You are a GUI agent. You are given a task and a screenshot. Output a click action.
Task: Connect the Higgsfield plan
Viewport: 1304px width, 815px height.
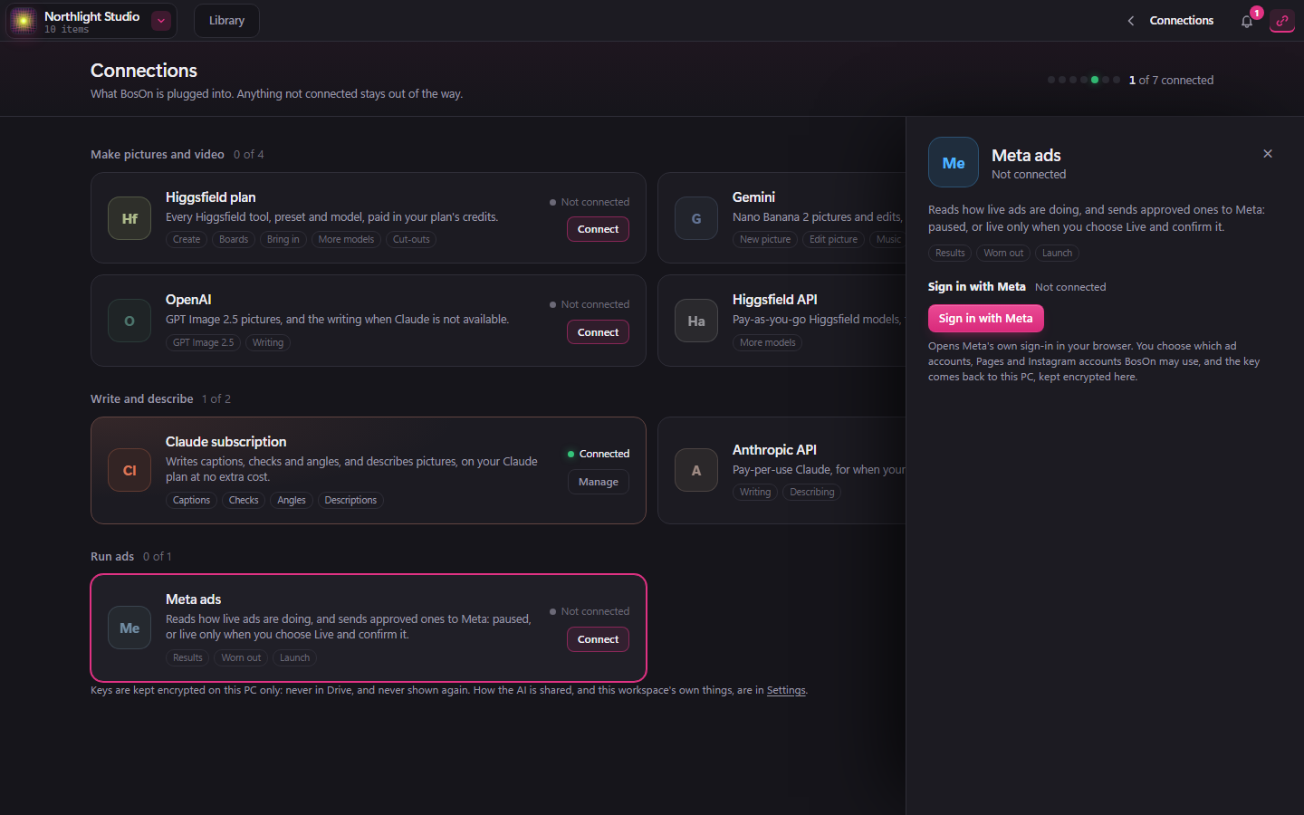click(x=598, y=229)
